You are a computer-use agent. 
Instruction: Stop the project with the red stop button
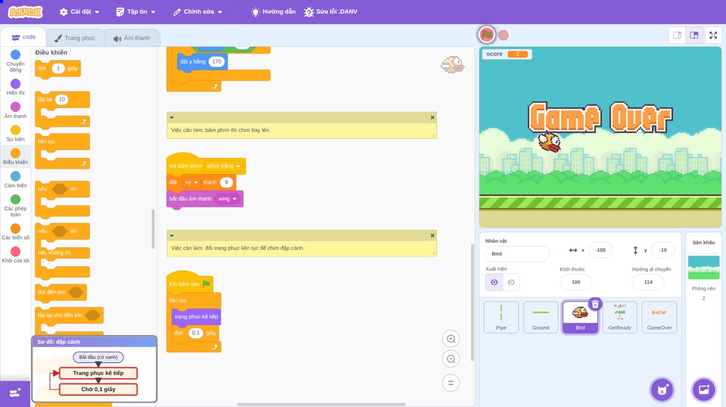coord(504,35)
